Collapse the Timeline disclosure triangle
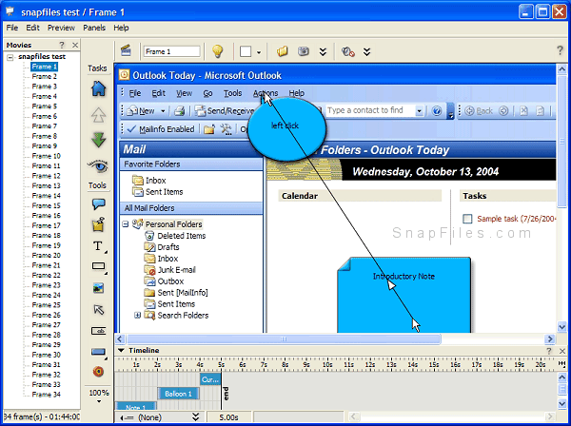Image resolution: width=571 pixels, height=426 pixels. pos(121,350)
